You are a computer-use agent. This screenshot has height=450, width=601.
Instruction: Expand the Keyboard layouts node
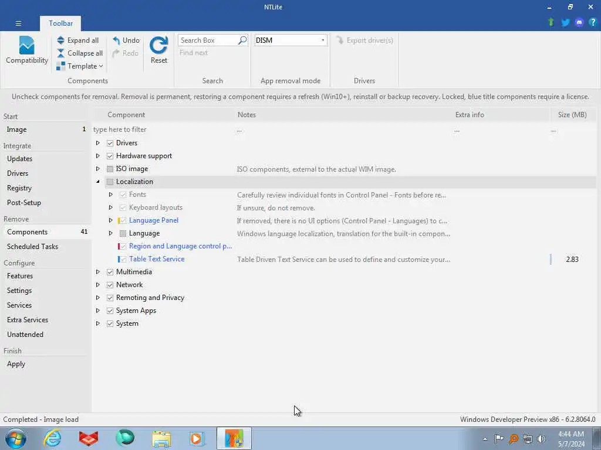(x=111, y=207)
